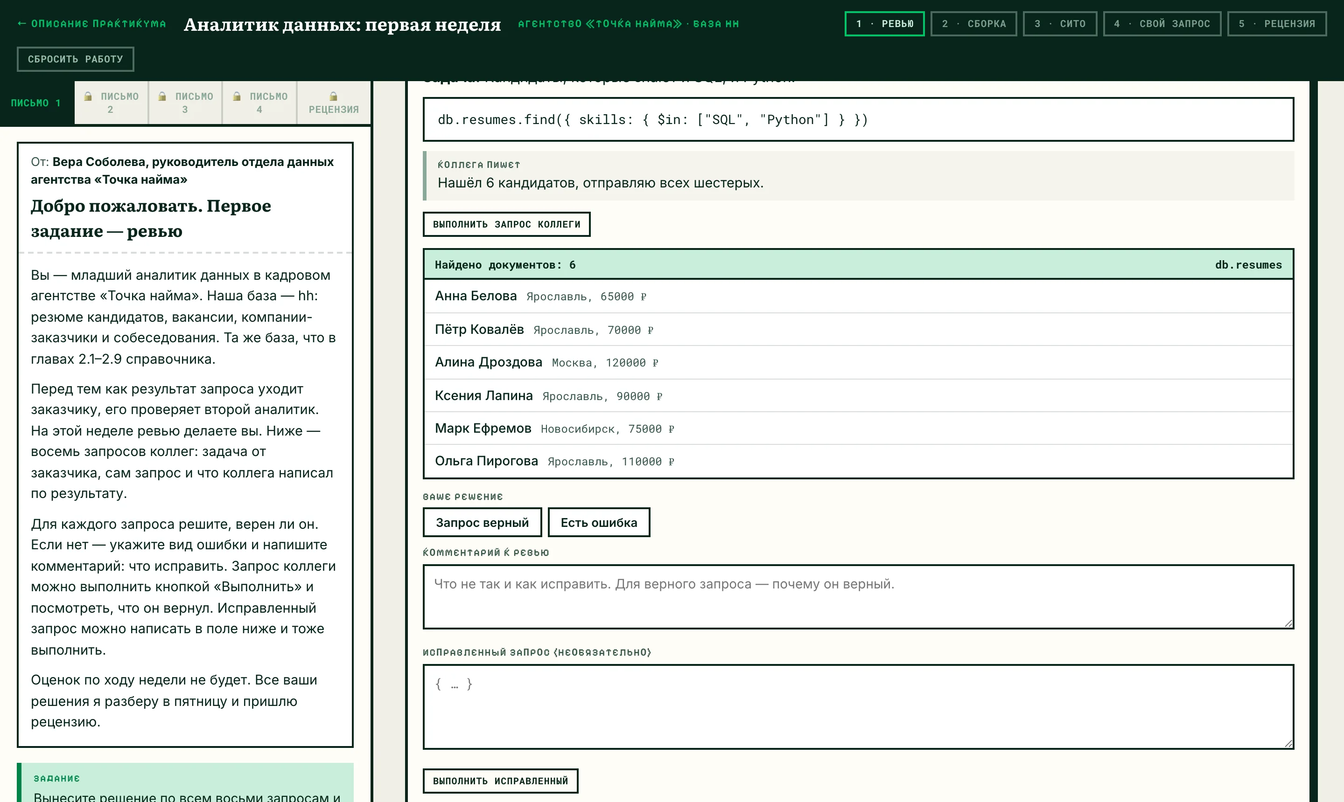Viewport: 1344px width, 802px height.
Task: Select stage 1 Ревью
Action: tap(885, 24)
